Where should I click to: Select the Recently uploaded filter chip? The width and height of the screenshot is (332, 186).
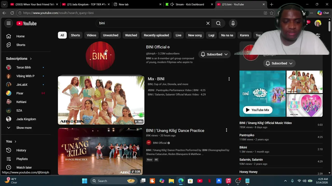pos(156,35)
